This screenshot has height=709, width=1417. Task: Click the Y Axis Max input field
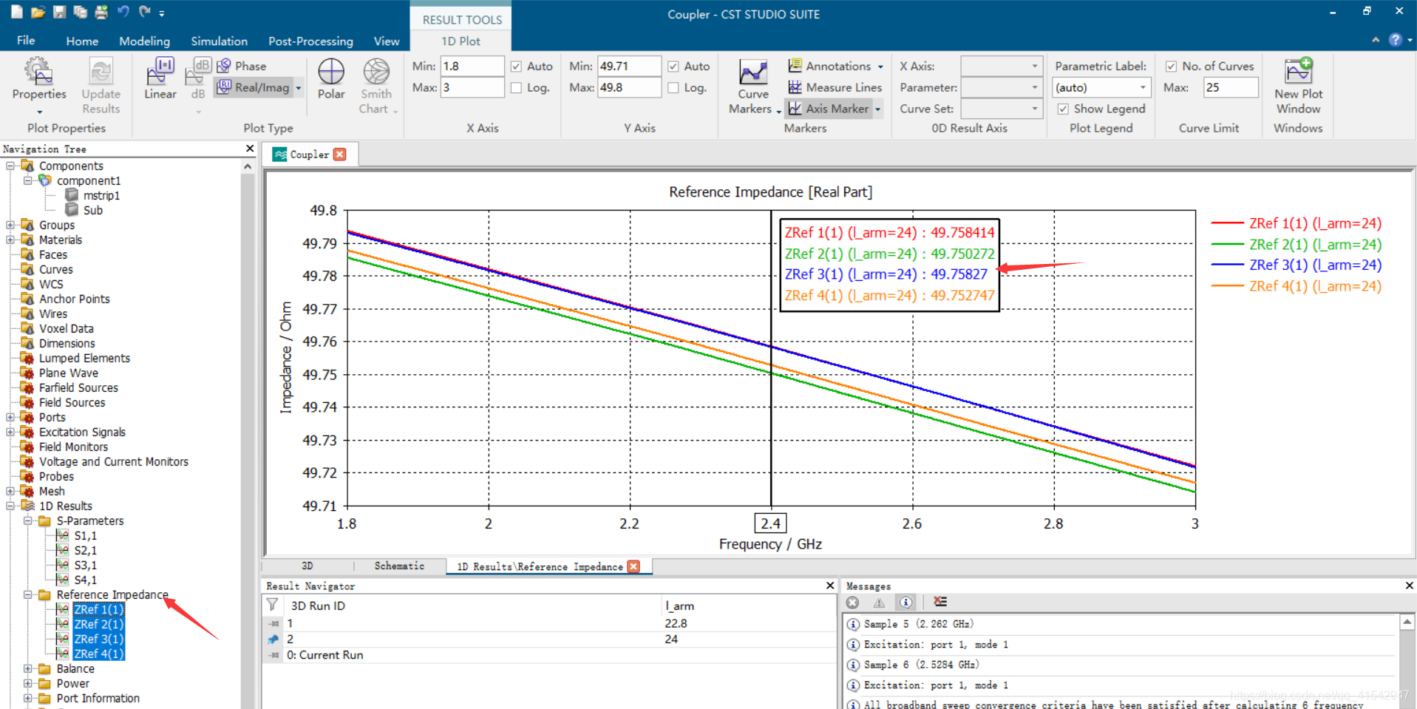click(629, 87)
